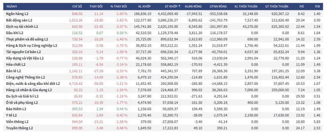Select the Dầu khí L2 row name
327x135 pixels.
[x=15, y=32]
